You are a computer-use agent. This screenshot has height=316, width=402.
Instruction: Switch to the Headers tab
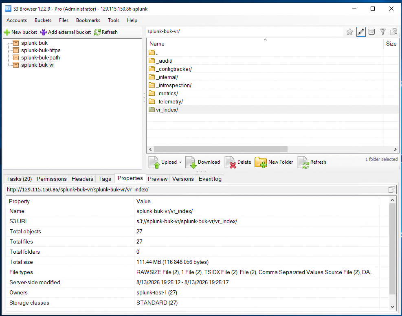tap(82, 179)
